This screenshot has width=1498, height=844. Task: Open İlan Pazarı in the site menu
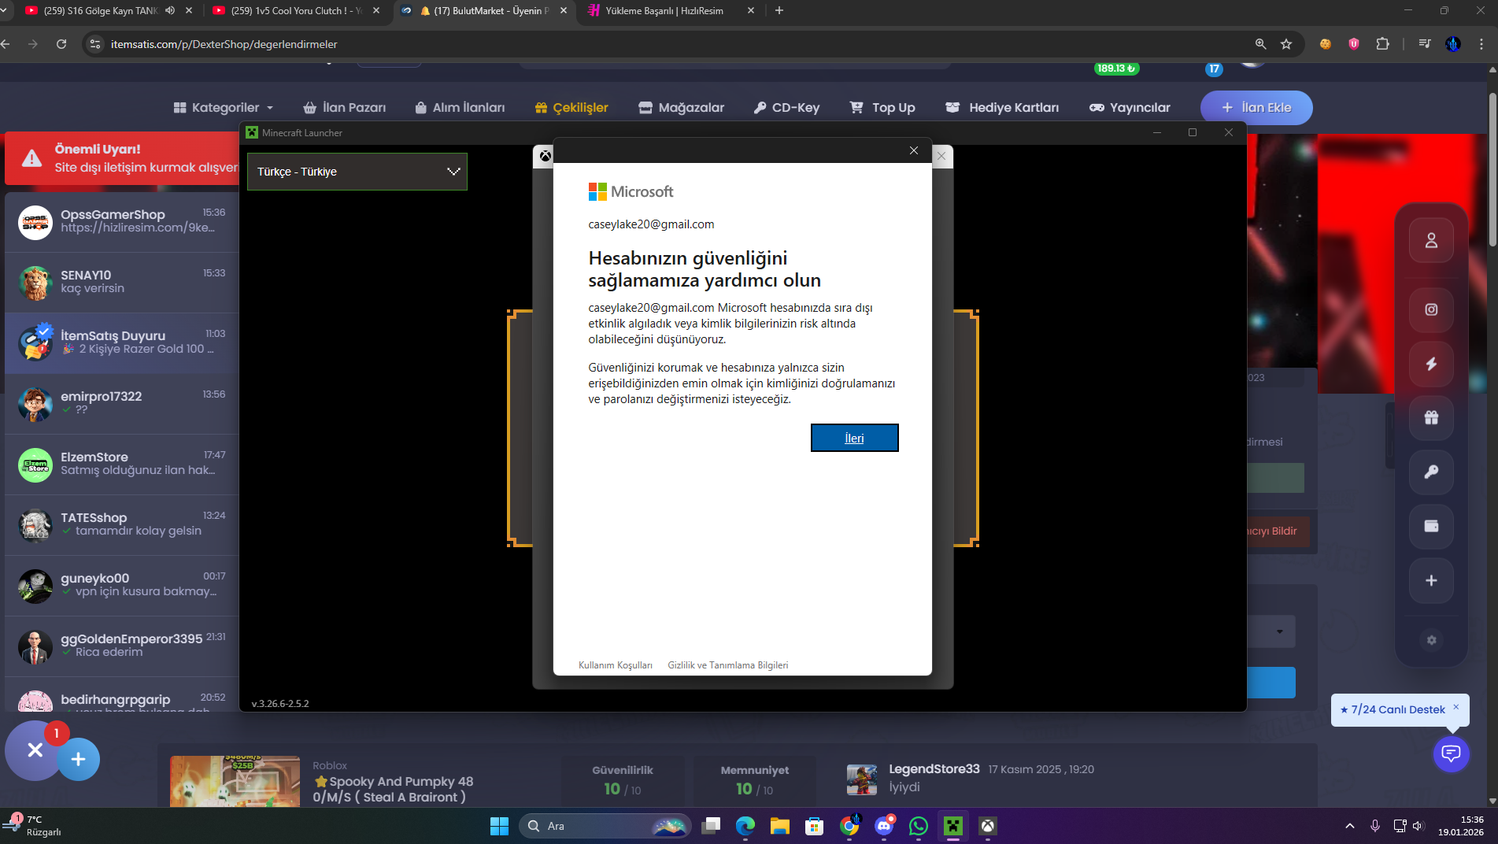coord(345,108)
